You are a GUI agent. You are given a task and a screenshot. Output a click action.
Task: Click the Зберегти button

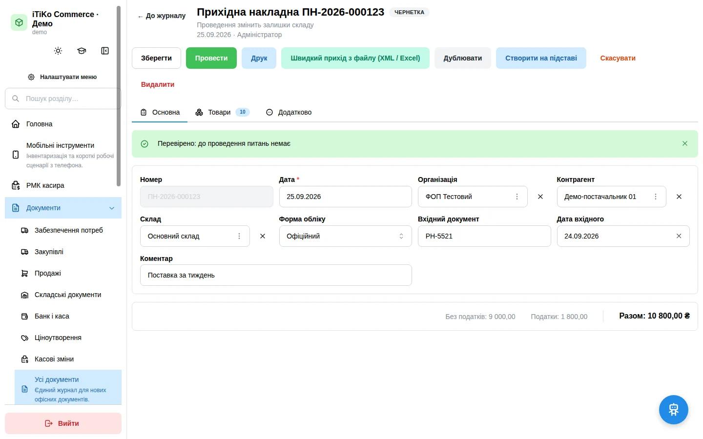(156, 58)
